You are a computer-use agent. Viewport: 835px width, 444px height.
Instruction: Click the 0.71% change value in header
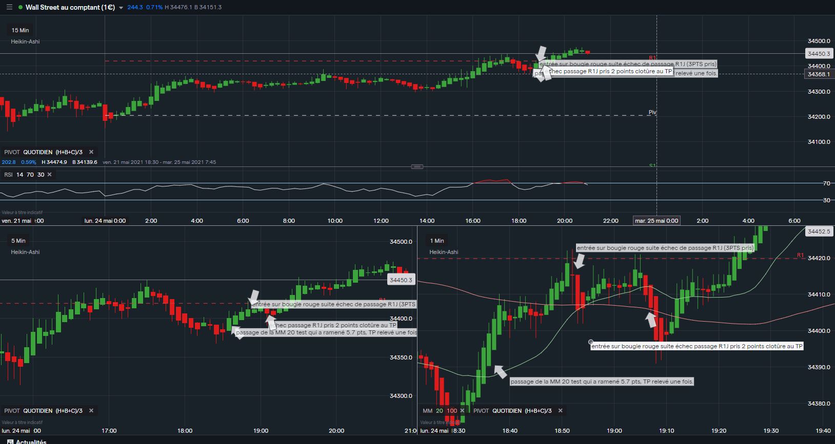(154, 7)
